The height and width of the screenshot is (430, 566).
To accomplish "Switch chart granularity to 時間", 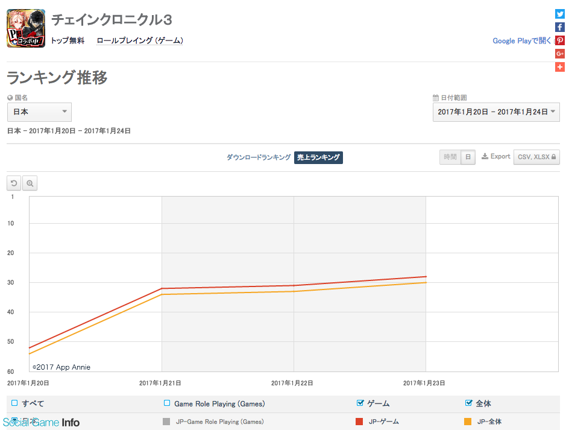I will (x=450, y=157).
